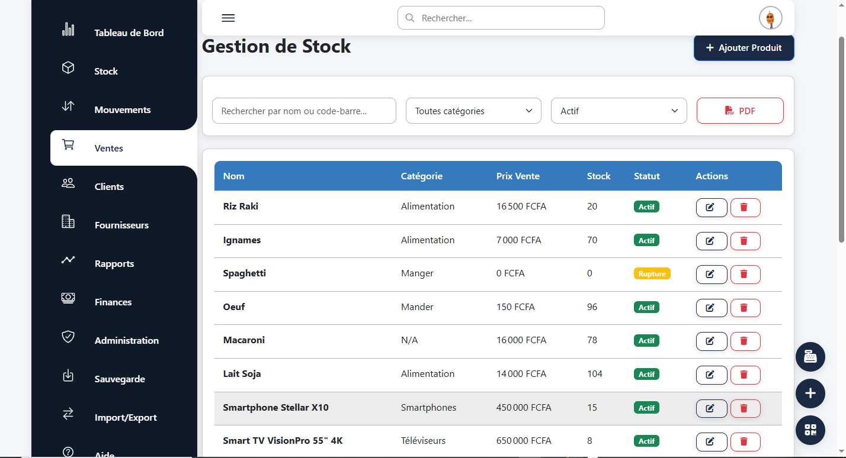Click the swap arrows Import/Export icon
846x458 pixels.
click(68, 414)
